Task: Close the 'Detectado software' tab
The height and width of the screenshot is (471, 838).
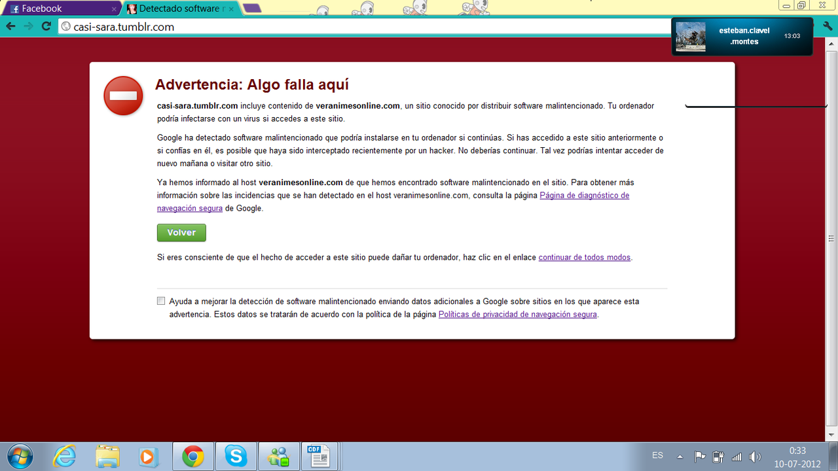Action: pyautogui.click(x=231, y=9)
